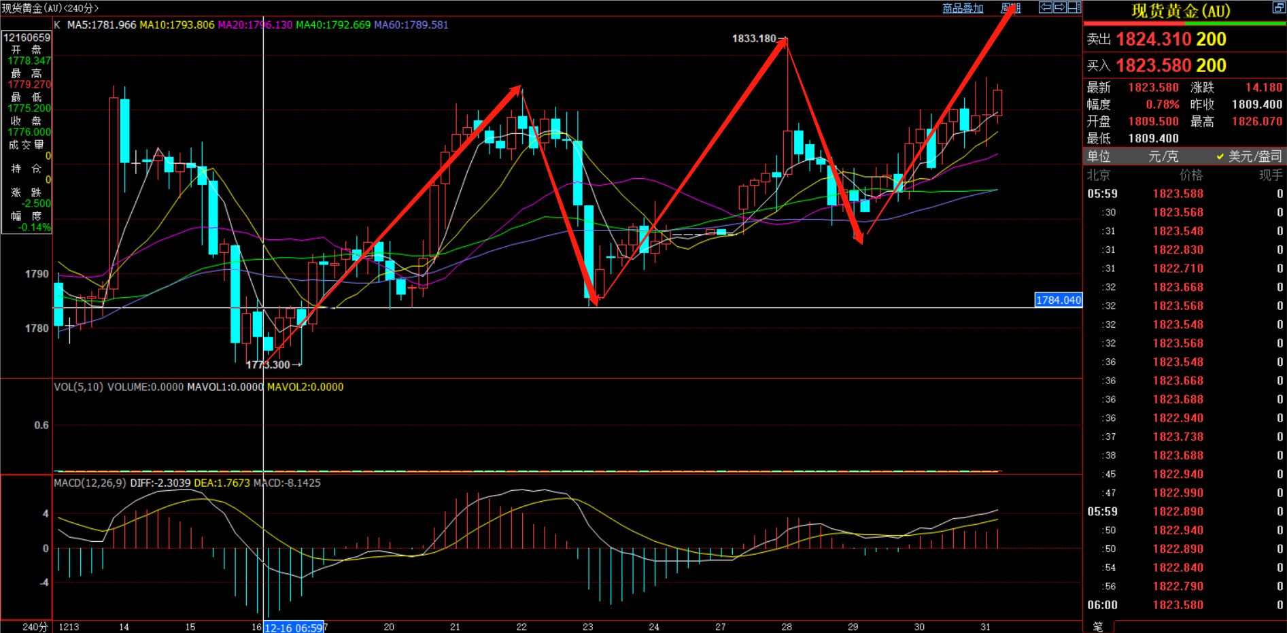
Task: Click the restore window icon beside 现货黄金(AU)
Action: click(x=1278, y=7)
